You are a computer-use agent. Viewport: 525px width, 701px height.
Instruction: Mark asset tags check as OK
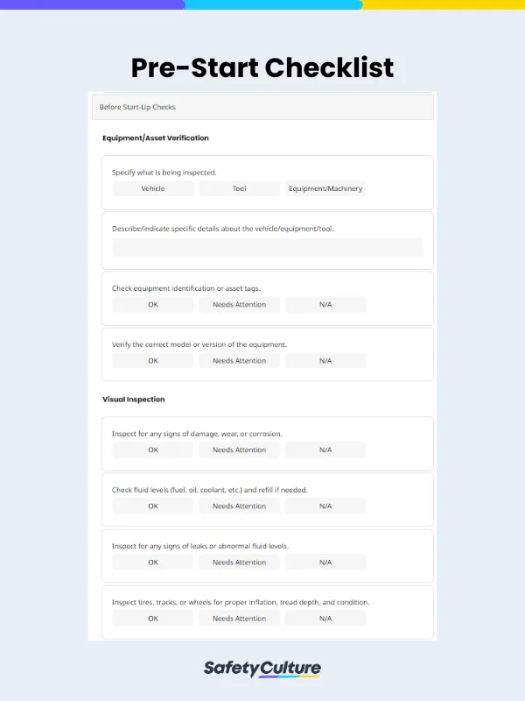pos(152,304)
